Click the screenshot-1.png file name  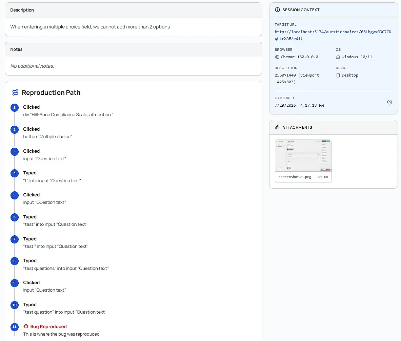295,177
